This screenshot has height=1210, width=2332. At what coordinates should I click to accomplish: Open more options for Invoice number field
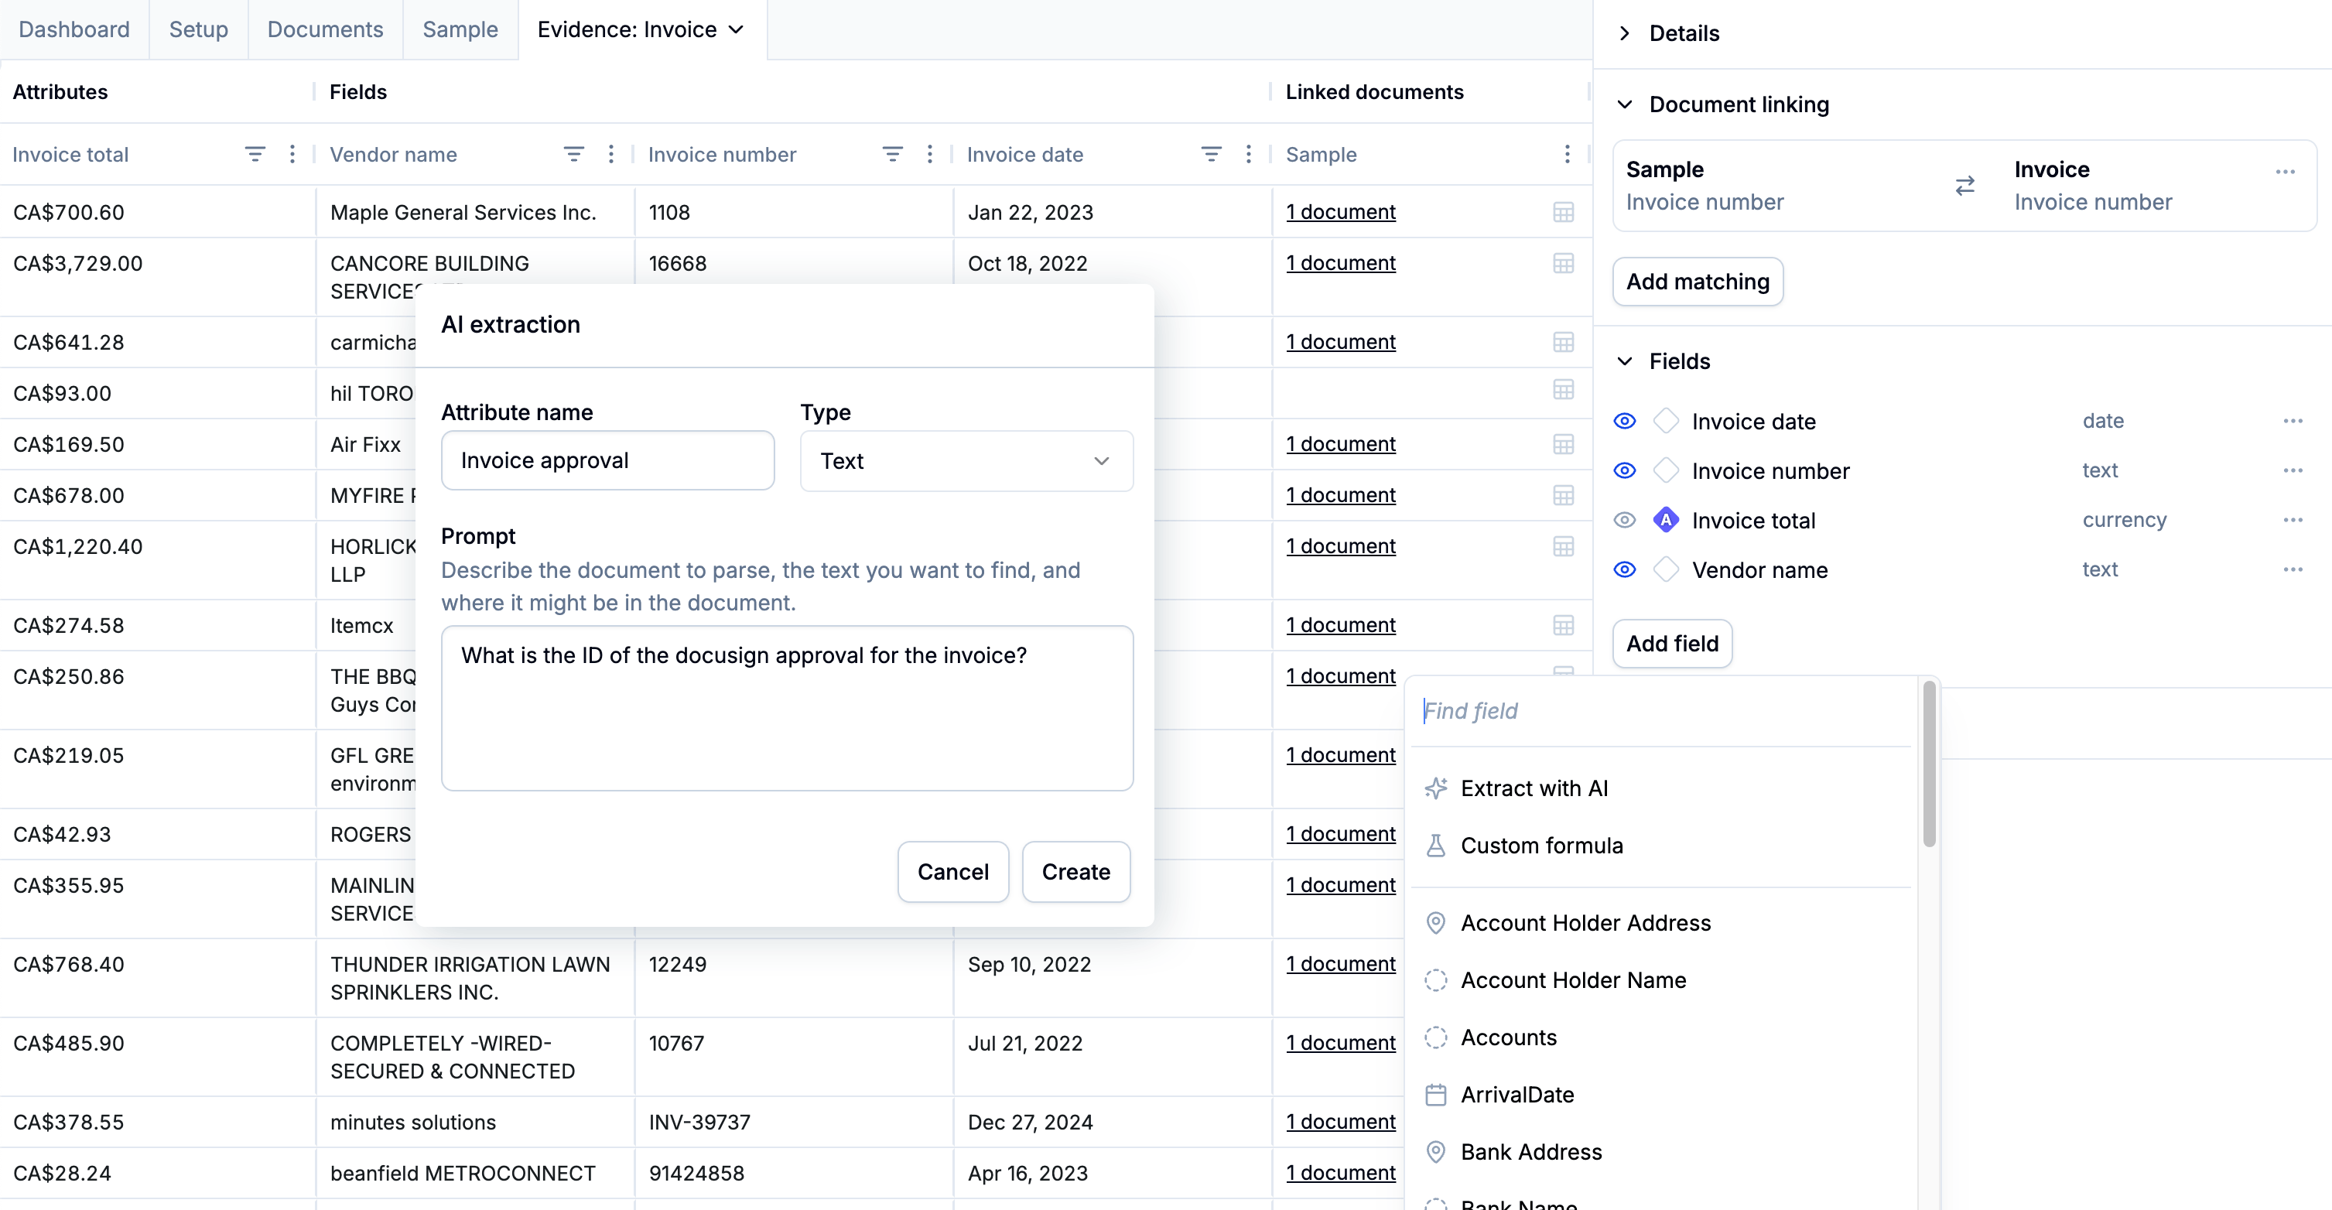click(x=2293, y=470)
